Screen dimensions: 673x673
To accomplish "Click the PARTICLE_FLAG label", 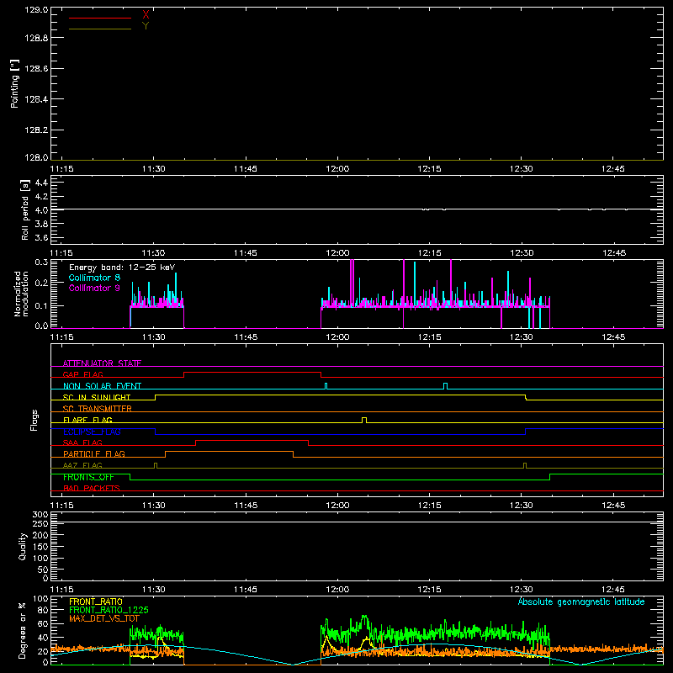I will point(94,454).
